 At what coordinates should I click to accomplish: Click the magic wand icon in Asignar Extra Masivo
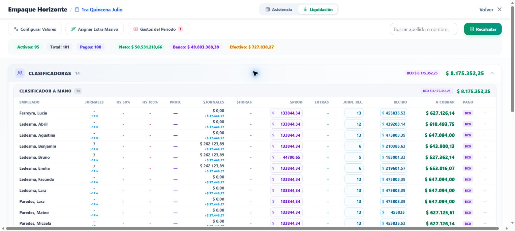(x=73, y=29)
